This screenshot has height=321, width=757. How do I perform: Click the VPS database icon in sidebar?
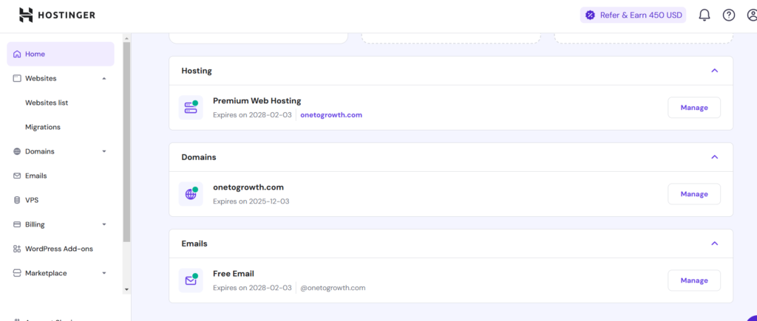click(x=17, y=200)
